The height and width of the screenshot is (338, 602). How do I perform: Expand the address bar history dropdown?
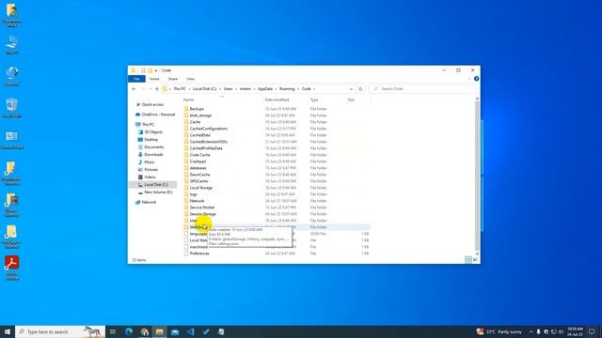[351, 89]
